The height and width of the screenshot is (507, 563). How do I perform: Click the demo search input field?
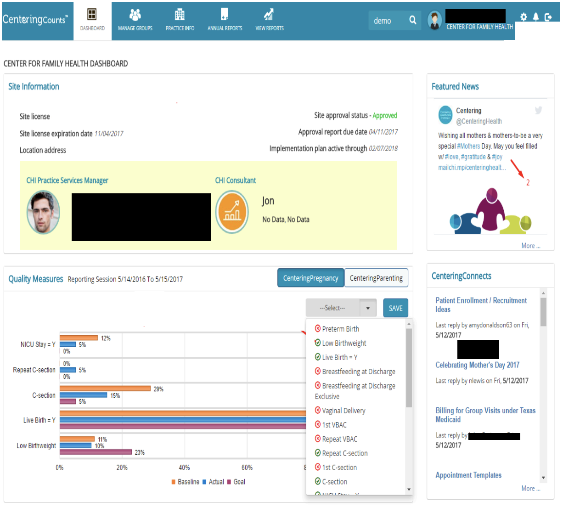point(388,21)
